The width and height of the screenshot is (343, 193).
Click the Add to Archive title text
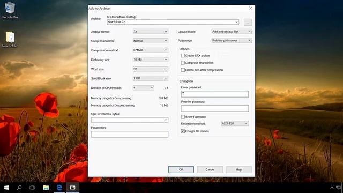99,9
